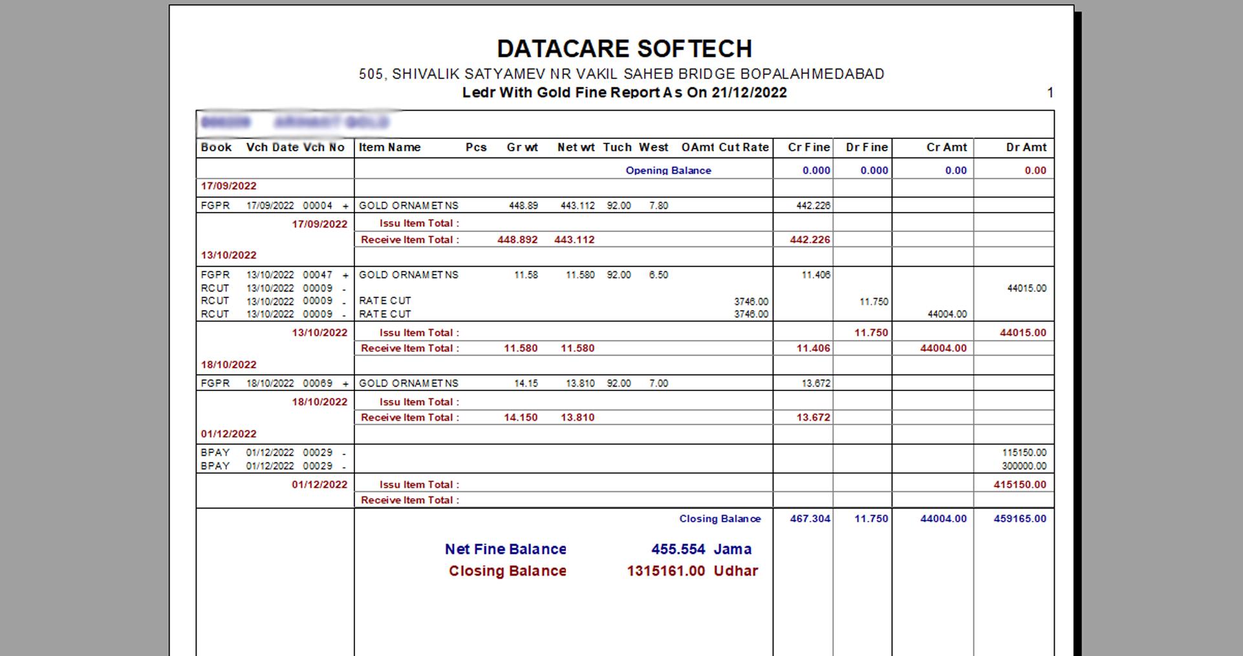
Task: Click the Cr Amt column header
Action: tap(946, 147)
